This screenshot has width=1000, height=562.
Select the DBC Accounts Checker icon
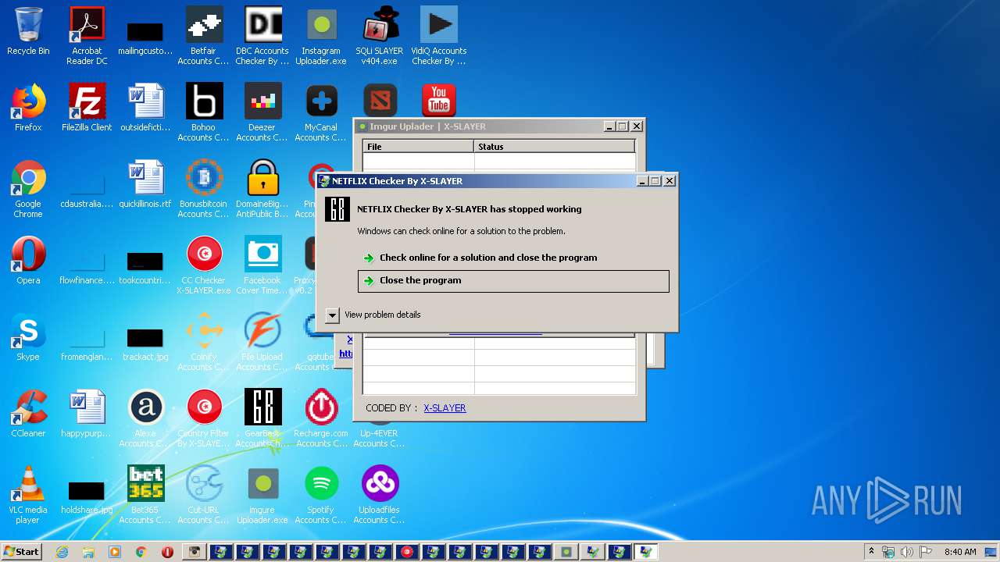tap(262, 35)
